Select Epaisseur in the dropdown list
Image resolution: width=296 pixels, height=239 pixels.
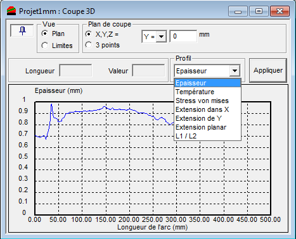207,83
